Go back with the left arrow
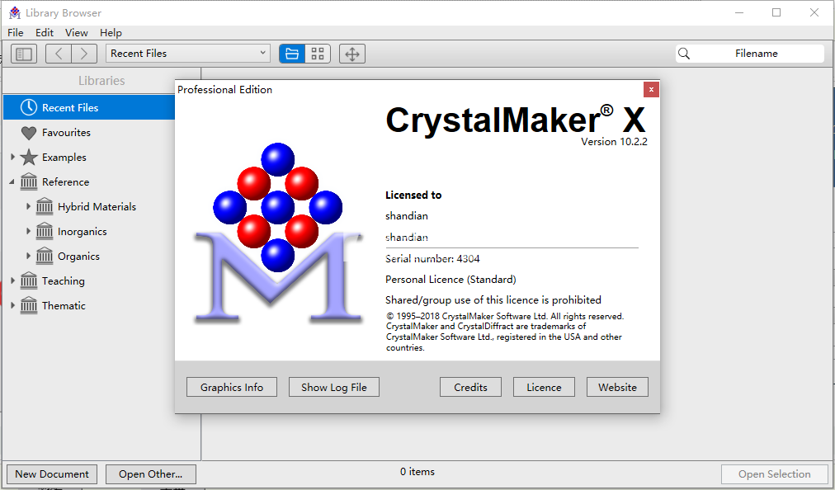835x490 pixels. (59, 54)
